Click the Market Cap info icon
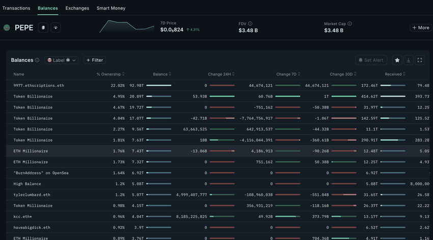 [x=349, y=23]
